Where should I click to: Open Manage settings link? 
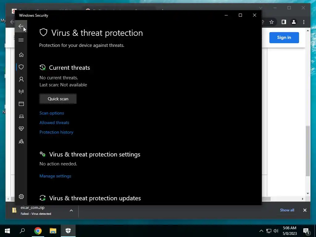[55, 176]
